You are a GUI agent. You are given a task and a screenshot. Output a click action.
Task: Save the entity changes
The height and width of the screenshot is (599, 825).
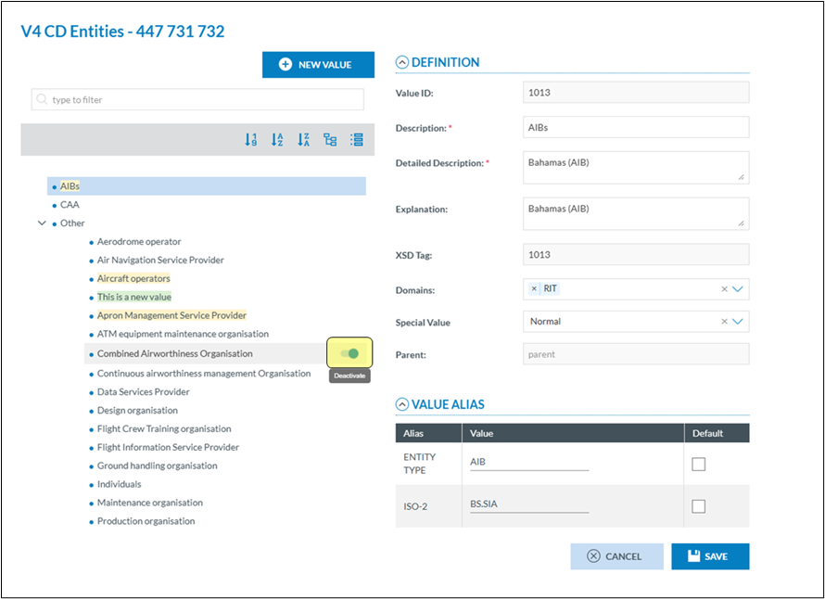point(710,556)
